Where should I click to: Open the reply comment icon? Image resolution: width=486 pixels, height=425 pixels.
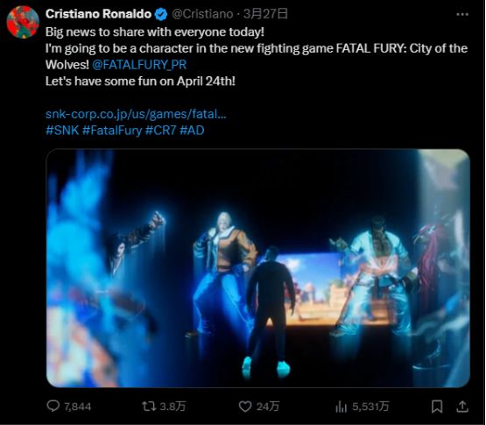(x=53, y=406)
